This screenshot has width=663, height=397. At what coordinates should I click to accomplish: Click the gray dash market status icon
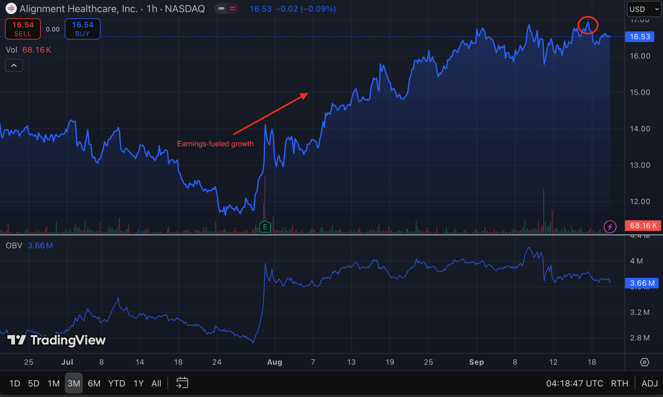click(221, 9)
